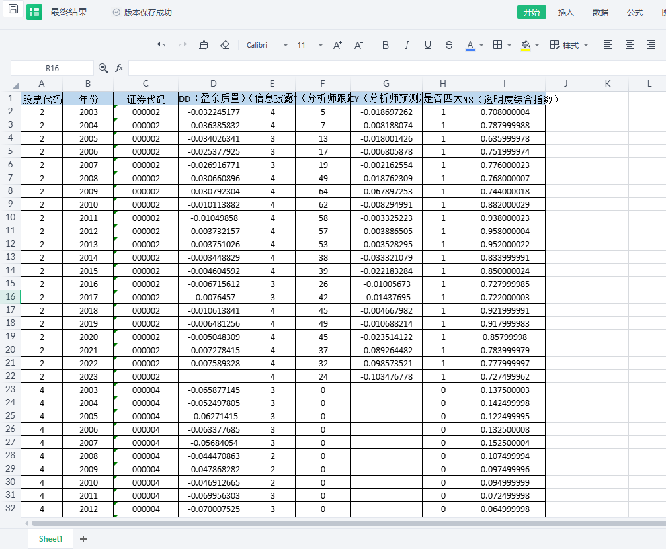The image size is (666, 549).
Task: Click the fx insert function icon
Action: tap(119, 68)
